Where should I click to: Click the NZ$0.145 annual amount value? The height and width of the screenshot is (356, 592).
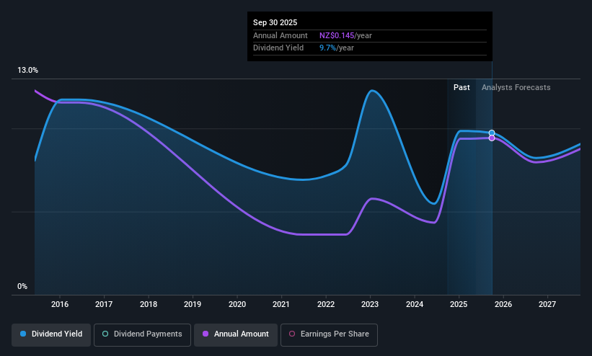pyautogui.click(x=337, y=35)
